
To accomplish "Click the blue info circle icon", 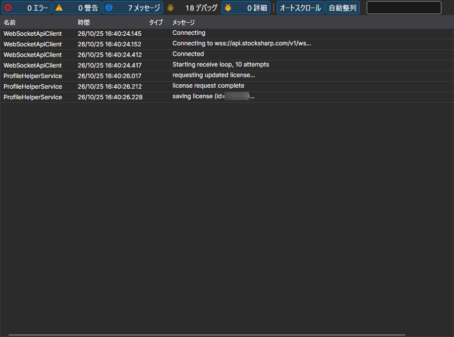I will pyautogui.click(x=109, y=8).
